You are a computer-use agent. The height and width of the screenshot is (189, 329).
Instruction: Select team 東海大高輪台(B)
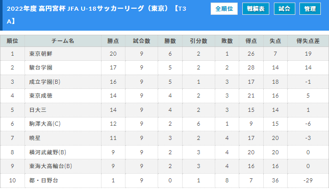point(50,166)
